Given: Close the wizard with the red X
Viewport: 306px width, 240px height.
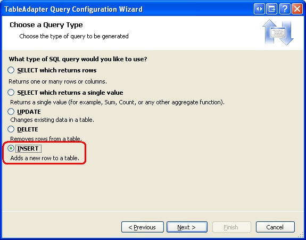Looking at the screenshot, I should coord(297,9).
